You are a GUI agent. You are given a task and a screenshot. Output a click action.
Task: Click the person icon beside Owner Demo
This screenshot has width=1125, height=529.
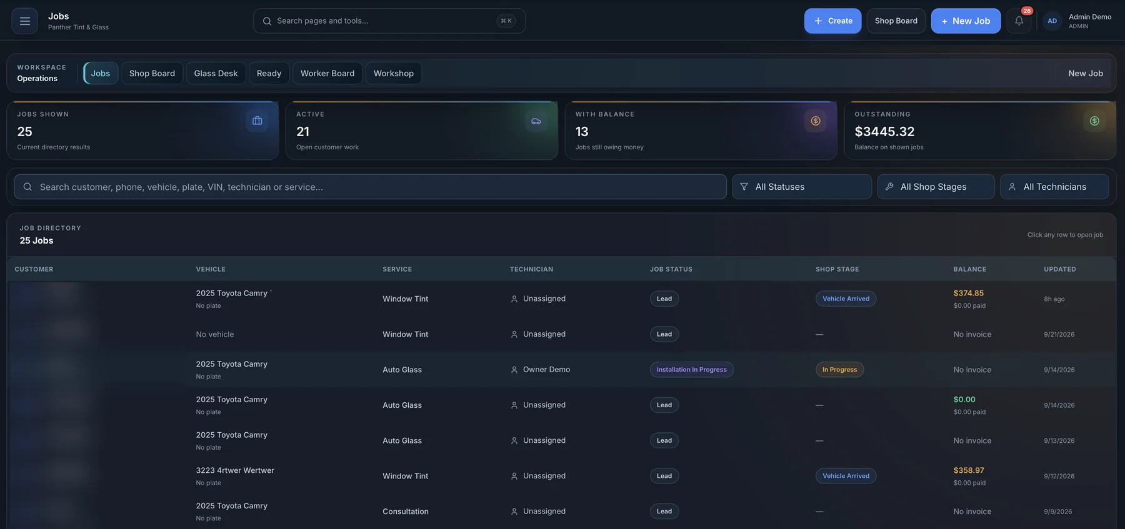(x=514, y=370)
